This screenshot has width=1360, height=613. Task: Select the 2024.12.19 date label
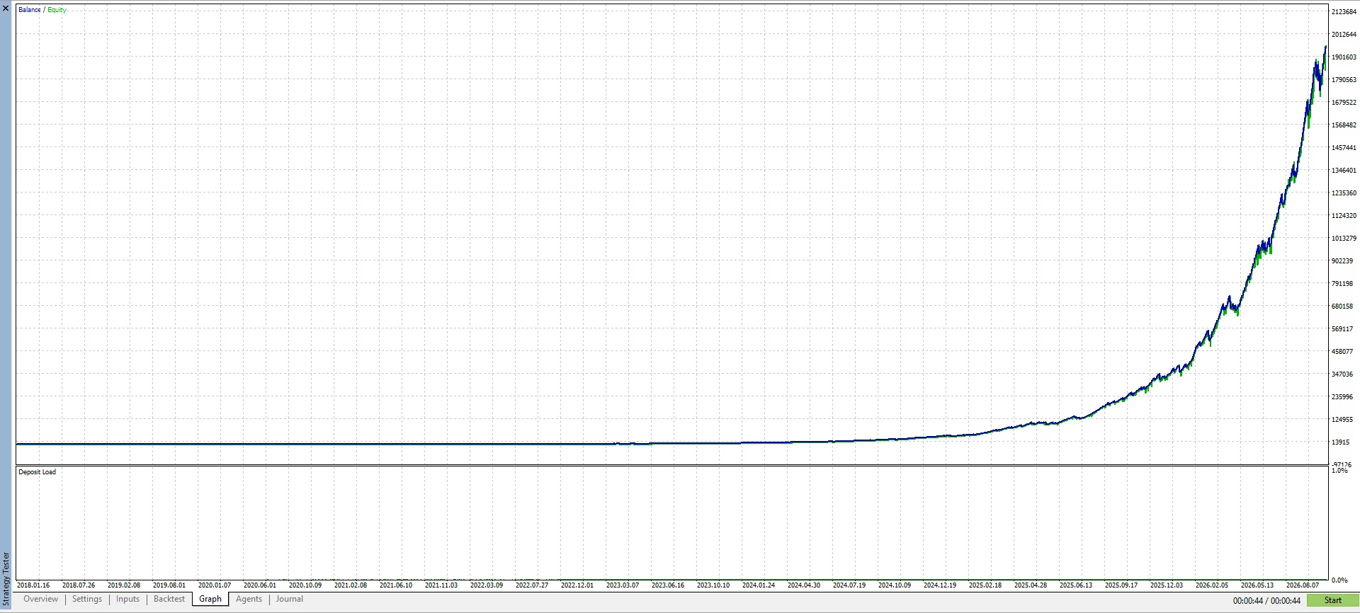coord(940,585)
